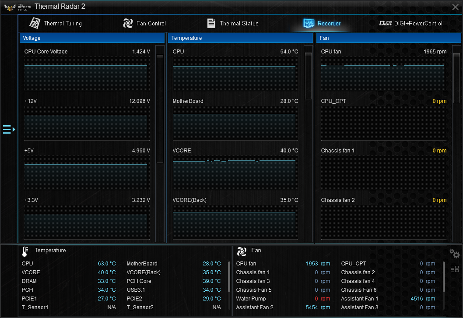The width and height of the screenshot is (463, 318).
Task: Click the Temperature panel header
Action: coord(240,38)
